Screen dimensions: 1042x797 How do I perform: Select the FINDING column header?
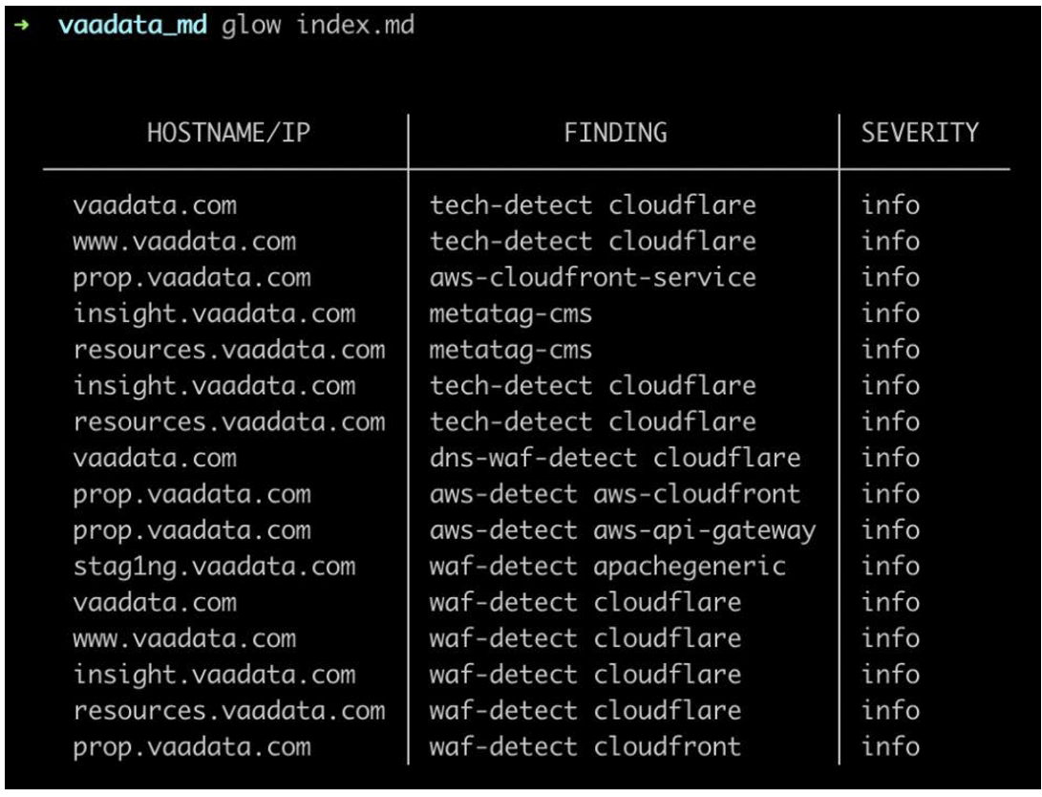point(616,133)
